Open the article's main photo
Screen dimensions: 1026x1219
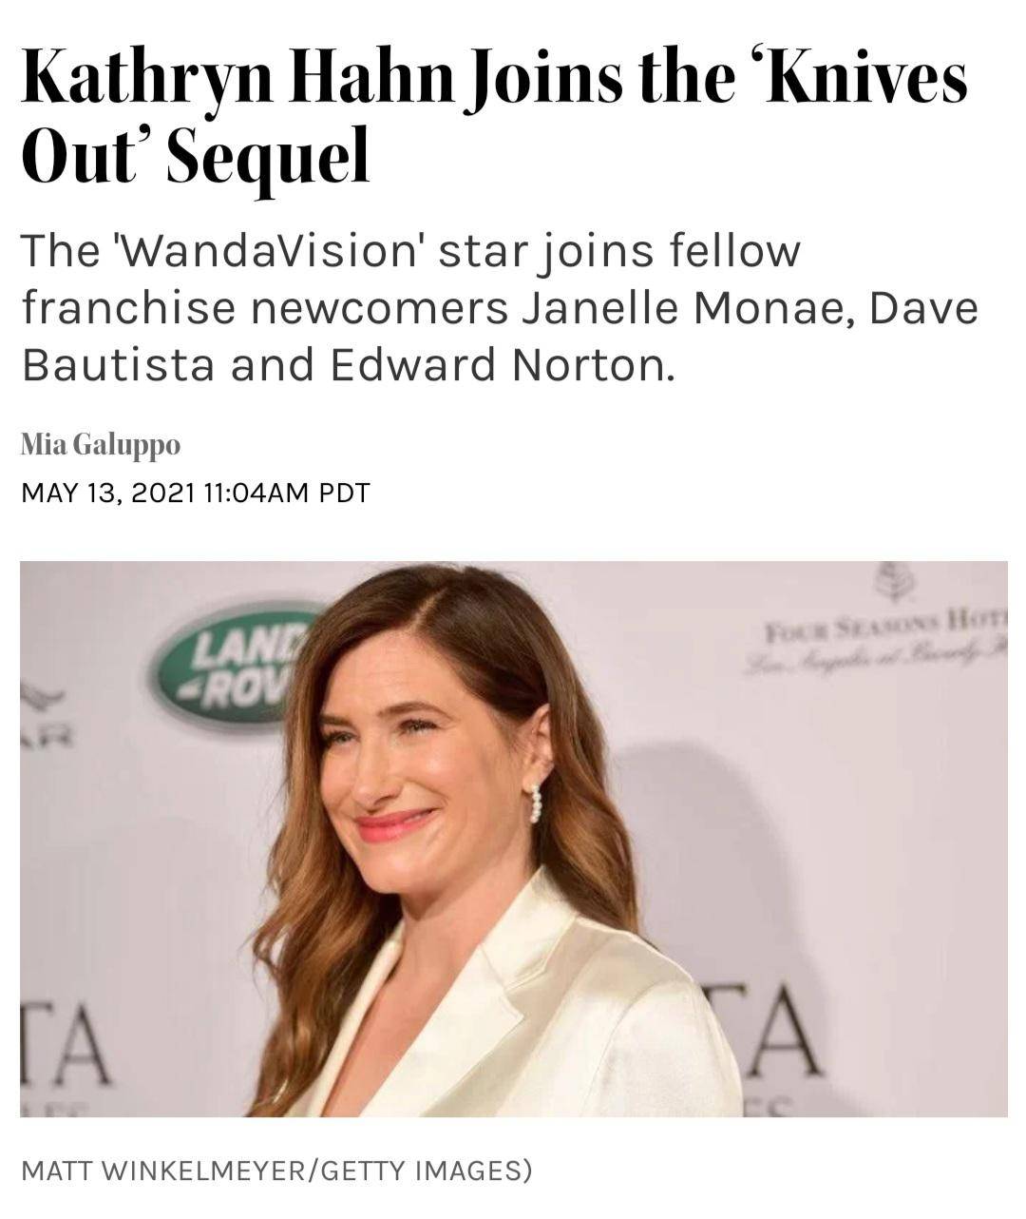pyautogui.click(x=513, y=839)
